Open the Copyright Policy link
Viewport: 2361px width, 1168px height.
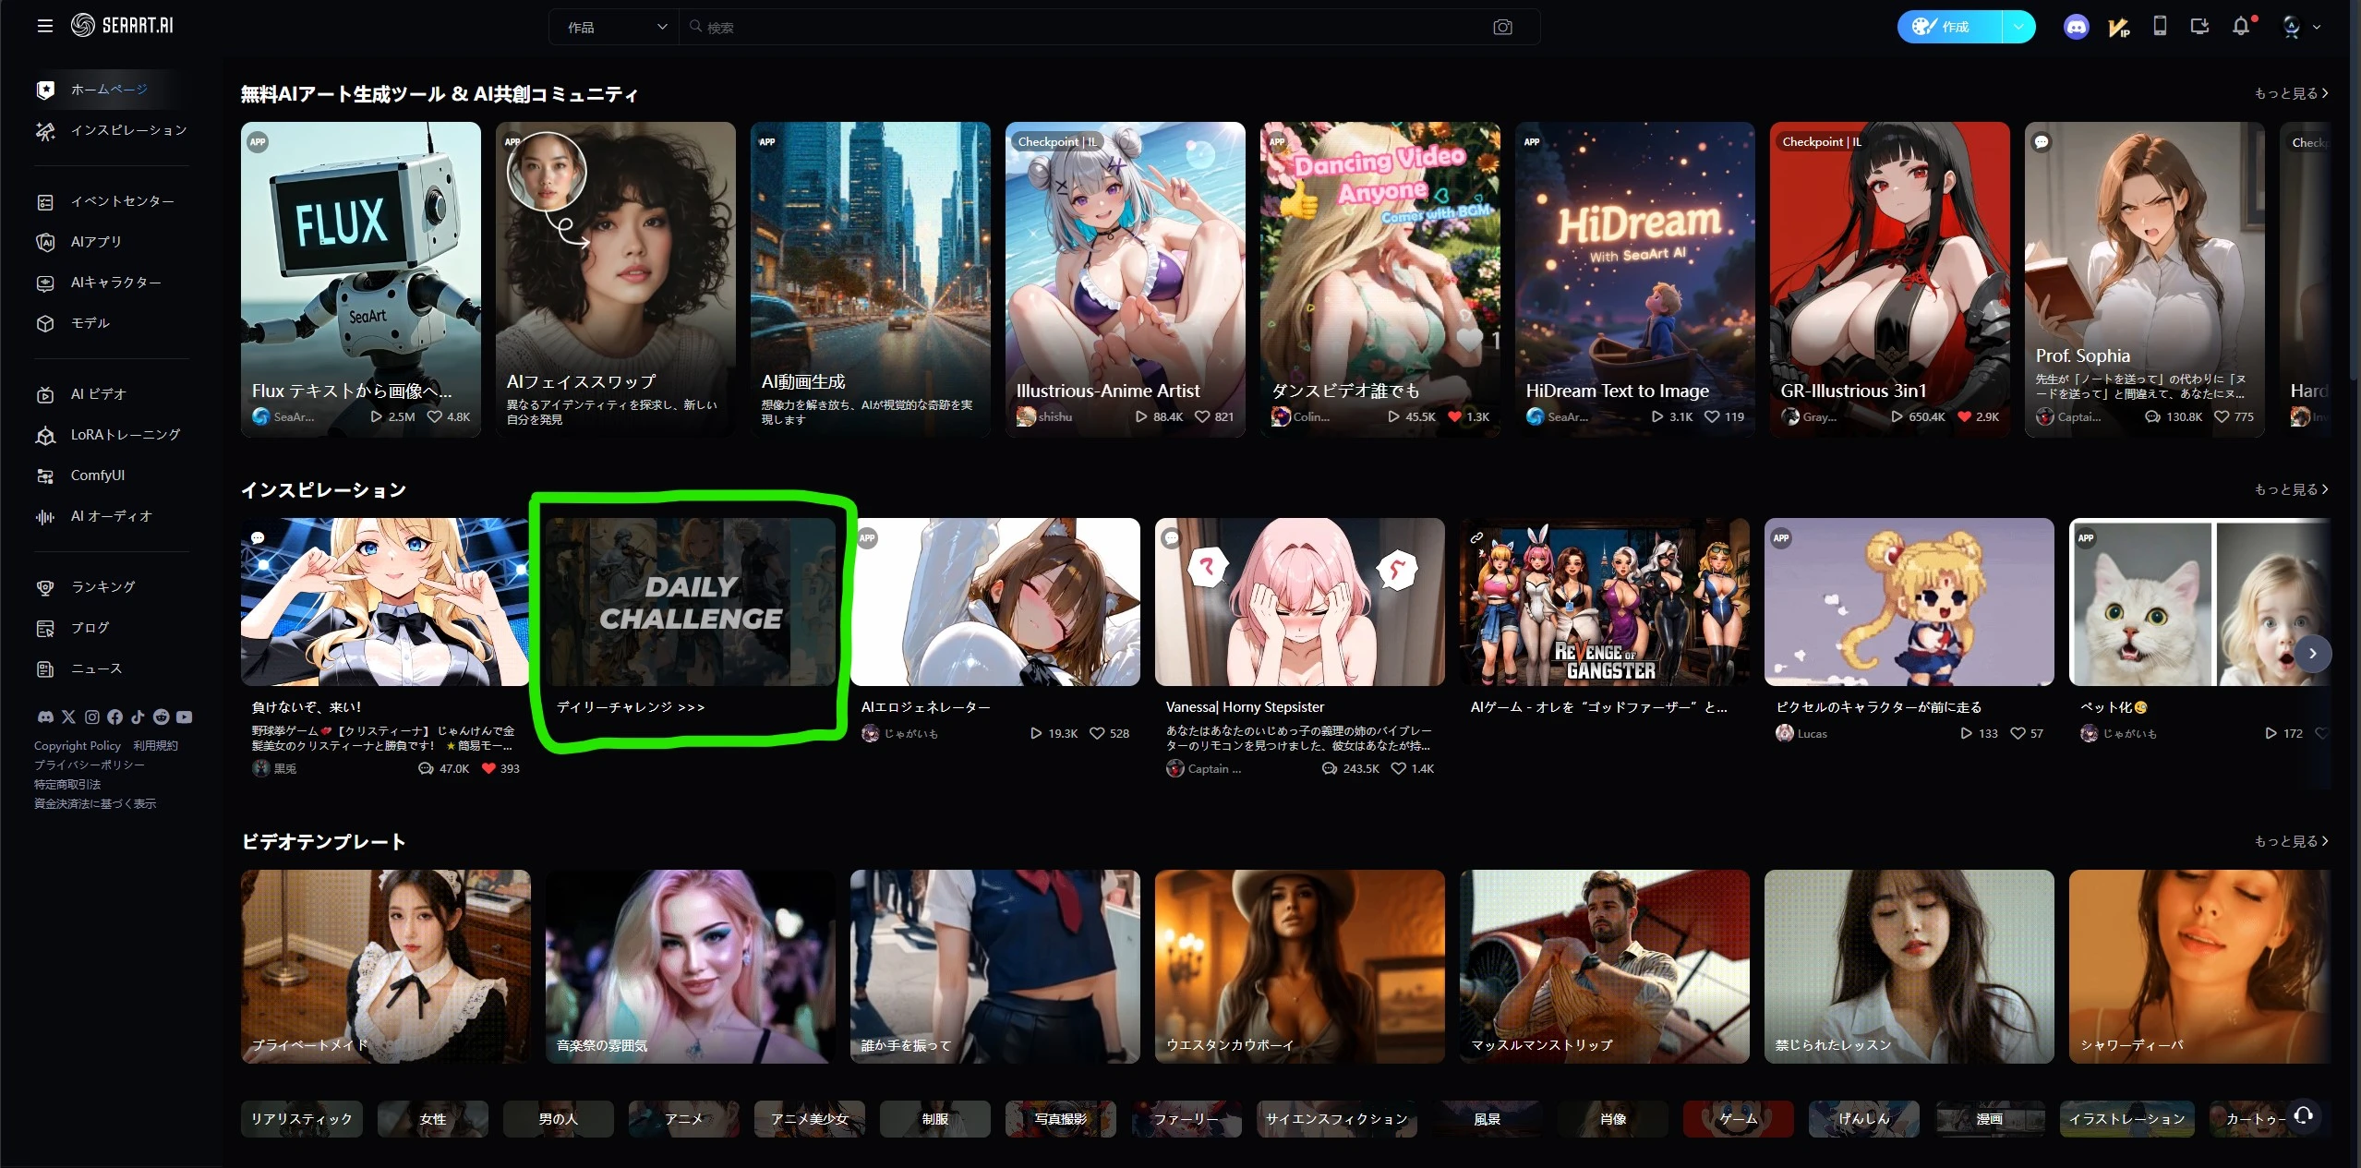[x=78, y=746]
